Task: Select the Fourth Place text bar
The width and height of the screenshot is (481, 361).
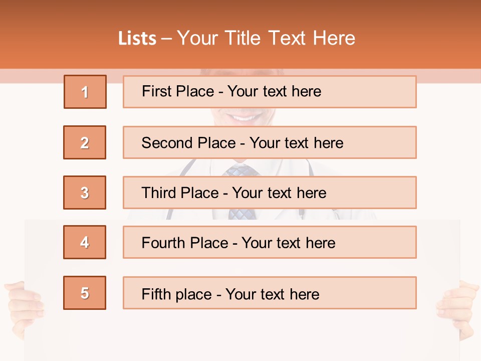Action: [270, 242]
